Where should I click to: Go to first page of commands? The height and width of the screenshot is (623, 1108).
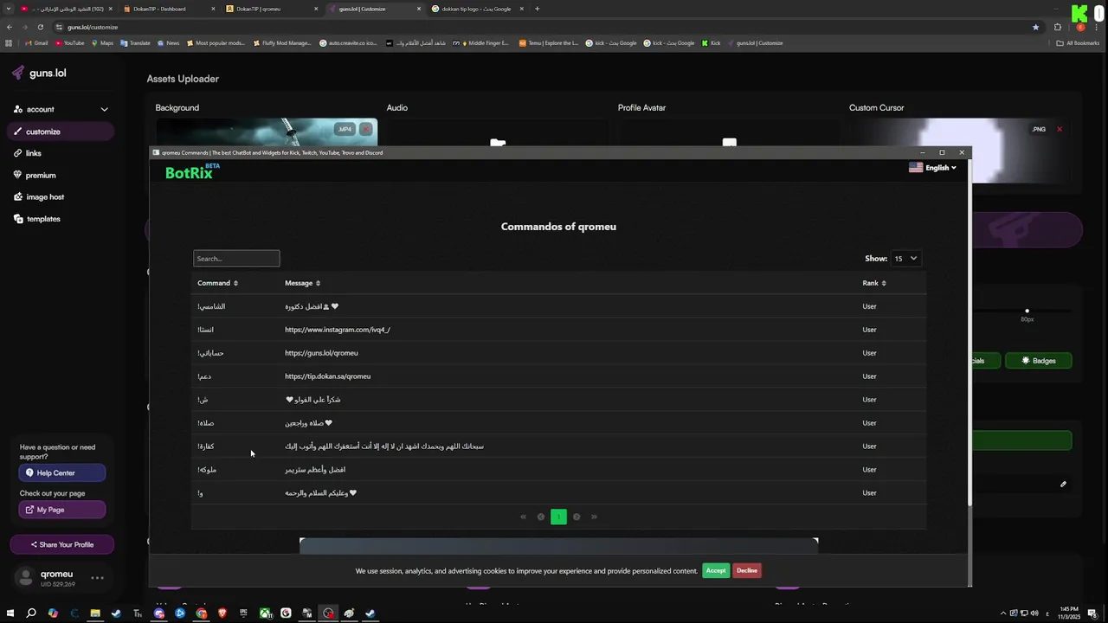[x=523, y=517]
